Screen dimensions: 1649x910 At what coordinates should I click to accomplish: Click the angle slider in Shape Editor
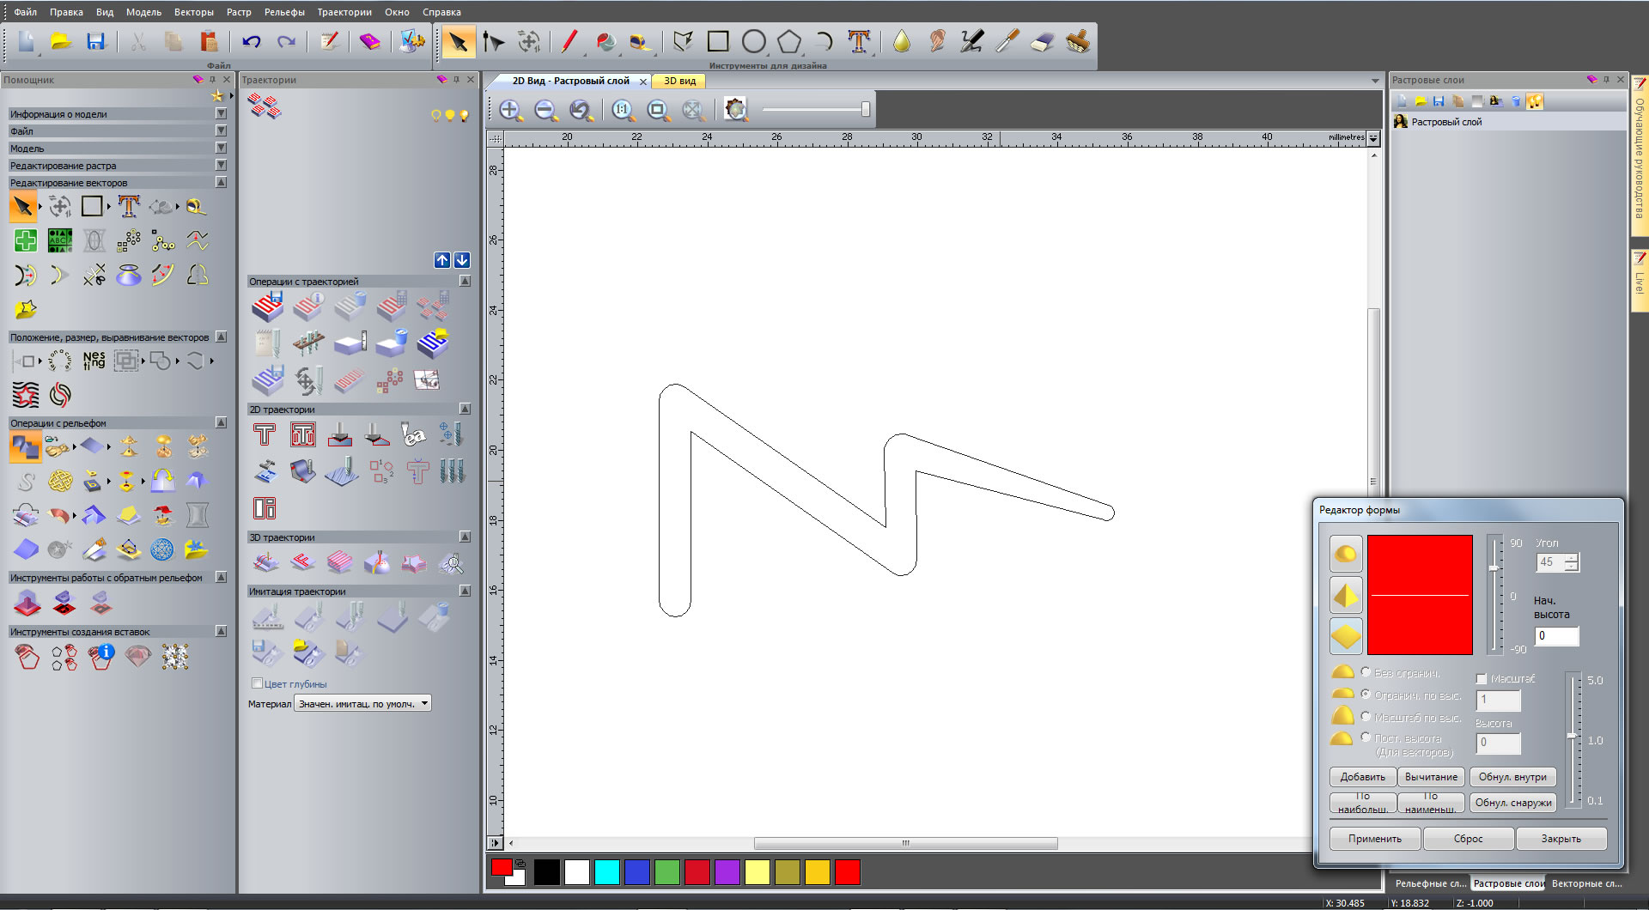click(1494, 594)
